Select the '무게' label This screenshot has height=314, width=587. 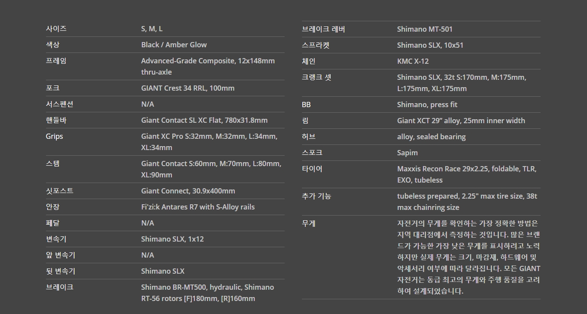pos(308,223)
